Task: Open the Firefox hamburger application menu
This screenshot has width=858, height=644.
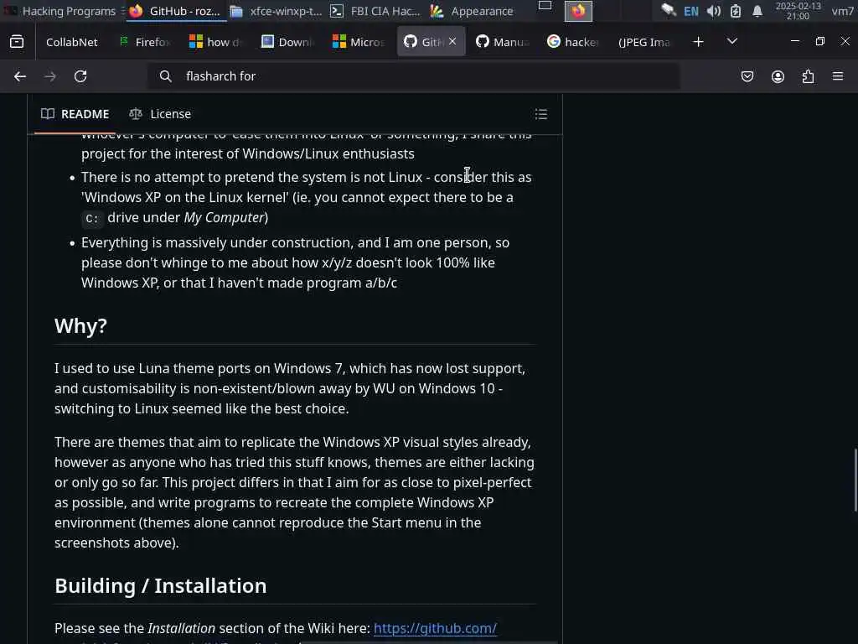Action: coord(838,76)
